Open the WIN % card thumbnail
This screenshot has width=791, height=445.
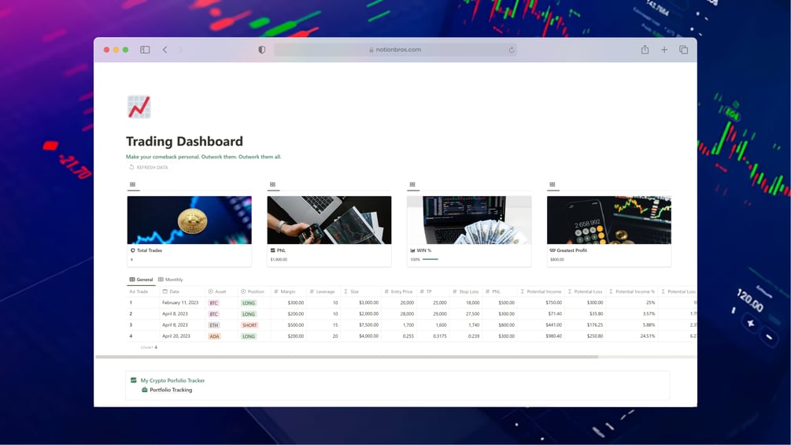[469, 220]
